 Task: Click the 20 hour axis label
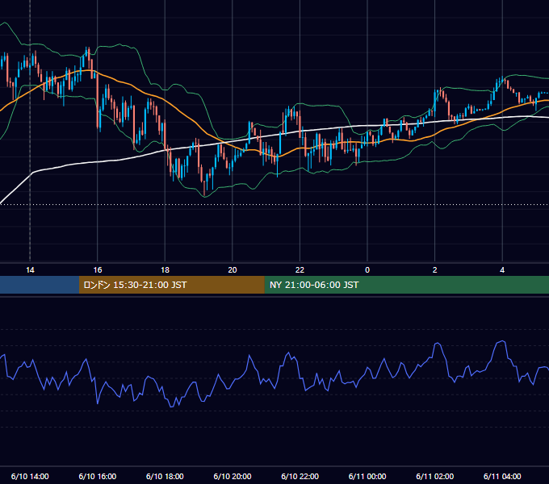point(233,270)
